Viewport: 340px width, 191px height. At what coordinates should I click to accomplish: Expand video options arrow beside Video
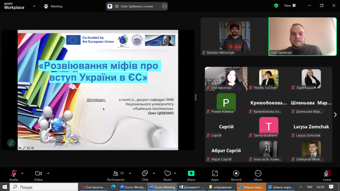pyautogui.click(x=48, y=173)
